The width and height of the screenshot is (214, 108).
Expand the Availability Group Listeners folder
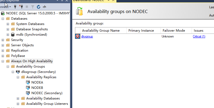point(18,104)
